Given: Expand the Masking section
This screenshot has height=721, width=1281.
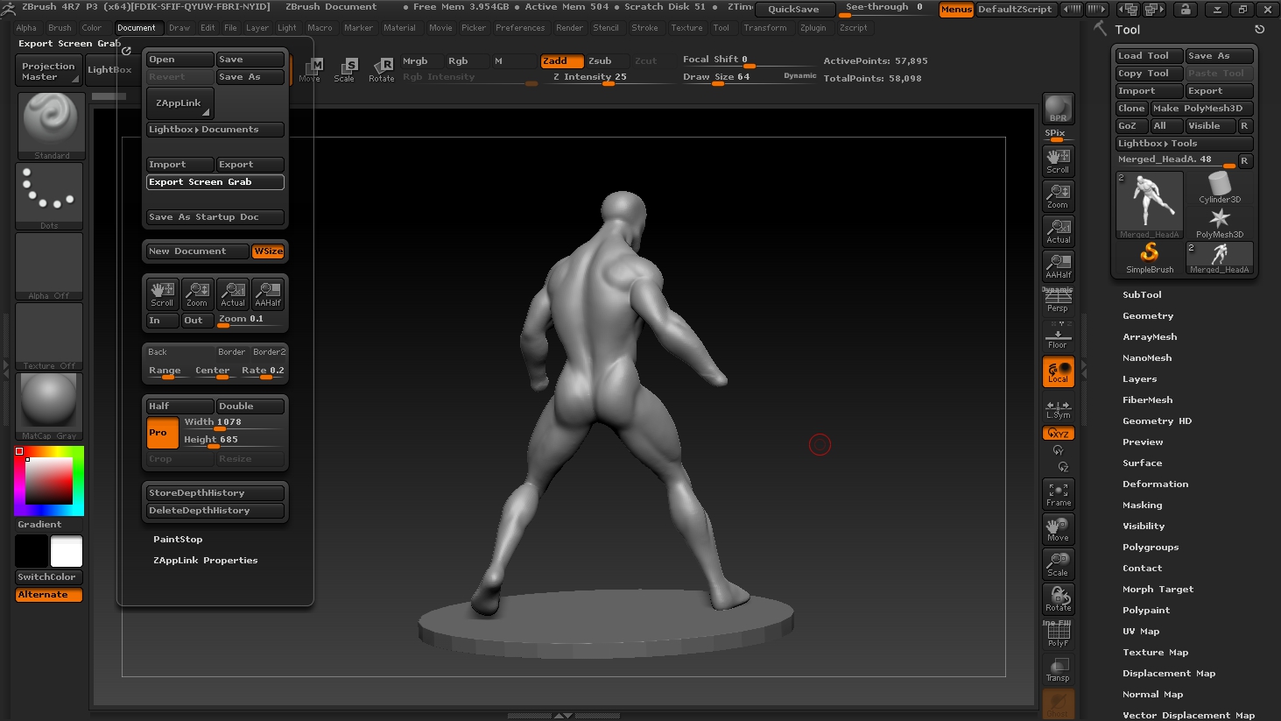Looking at the screenshot, I should 1142,505.
